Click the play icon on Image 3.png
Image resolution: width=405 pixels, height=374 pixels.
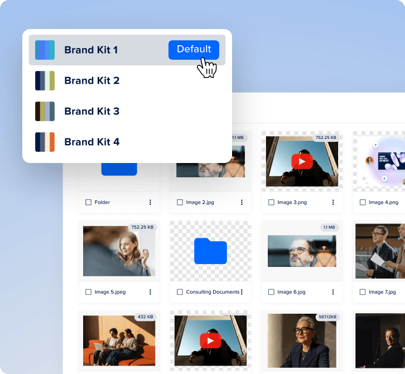(302, 161)
